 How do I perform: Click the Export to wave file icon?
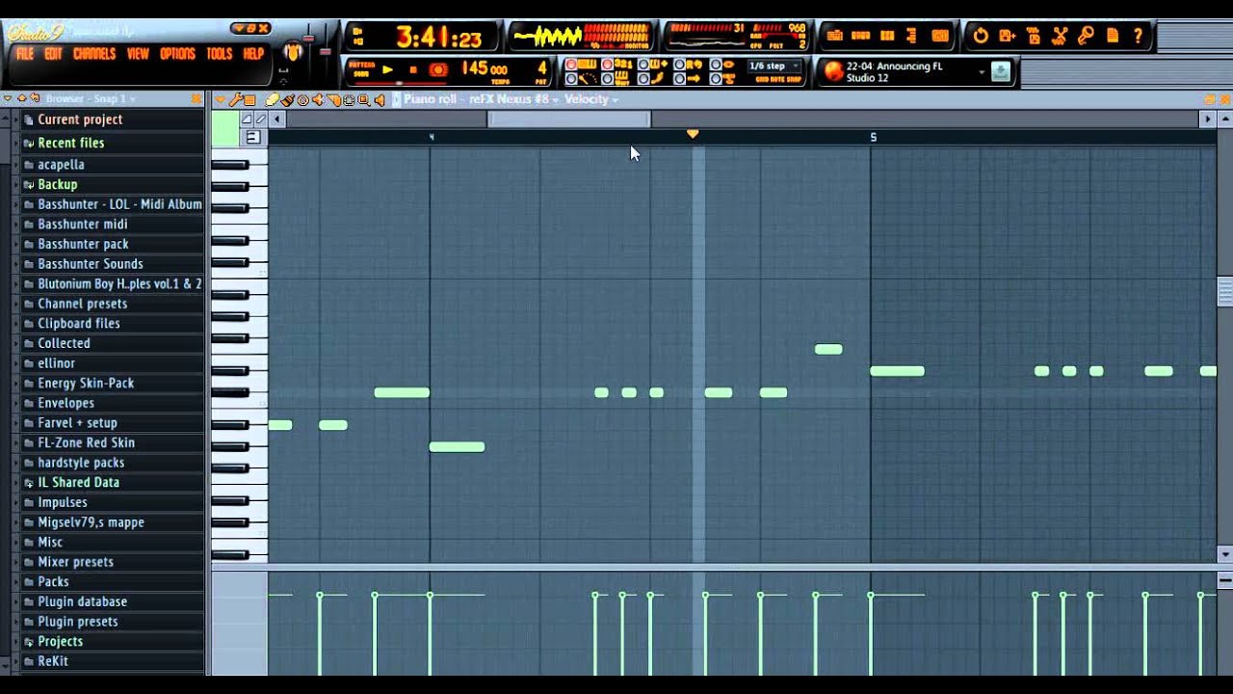1034,36
